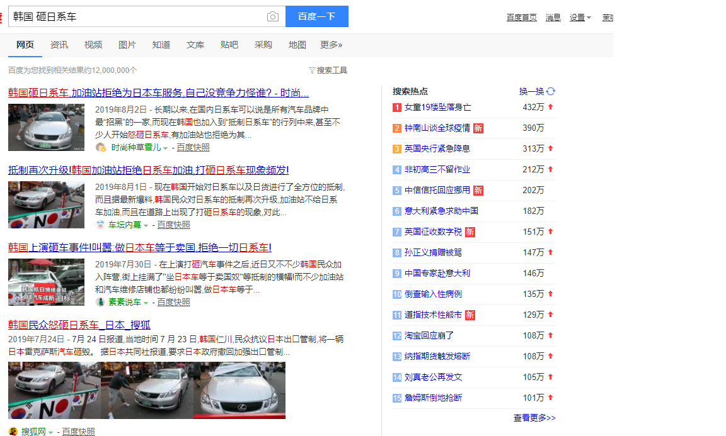The width and height of the screenshot is (726, 436).
Task: Open 百度快照 for the 时尚种草雪儿 result
Action: pos(193,147)
